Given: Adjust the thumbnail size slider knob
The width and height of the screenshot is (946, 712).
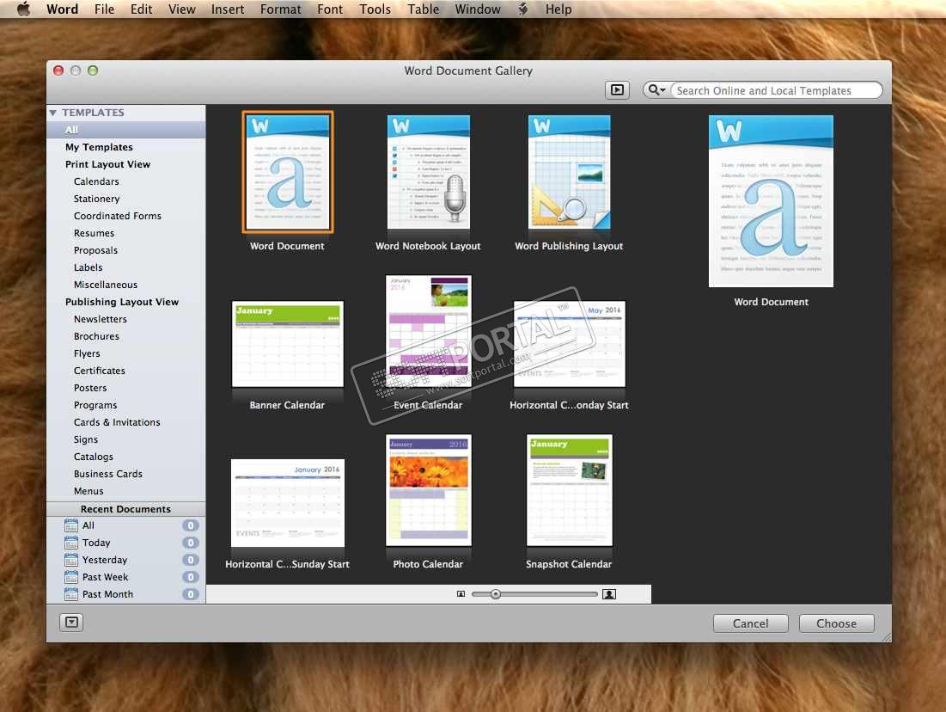Looking at the screenshot, I should click(x=495, y=594).
